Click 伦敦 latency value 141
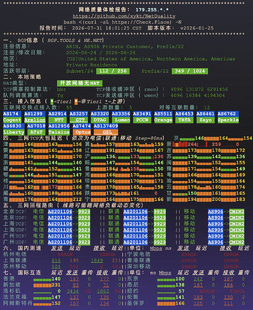Image resolution: width=253 pixels, height=310 pixels. [180, 297]
